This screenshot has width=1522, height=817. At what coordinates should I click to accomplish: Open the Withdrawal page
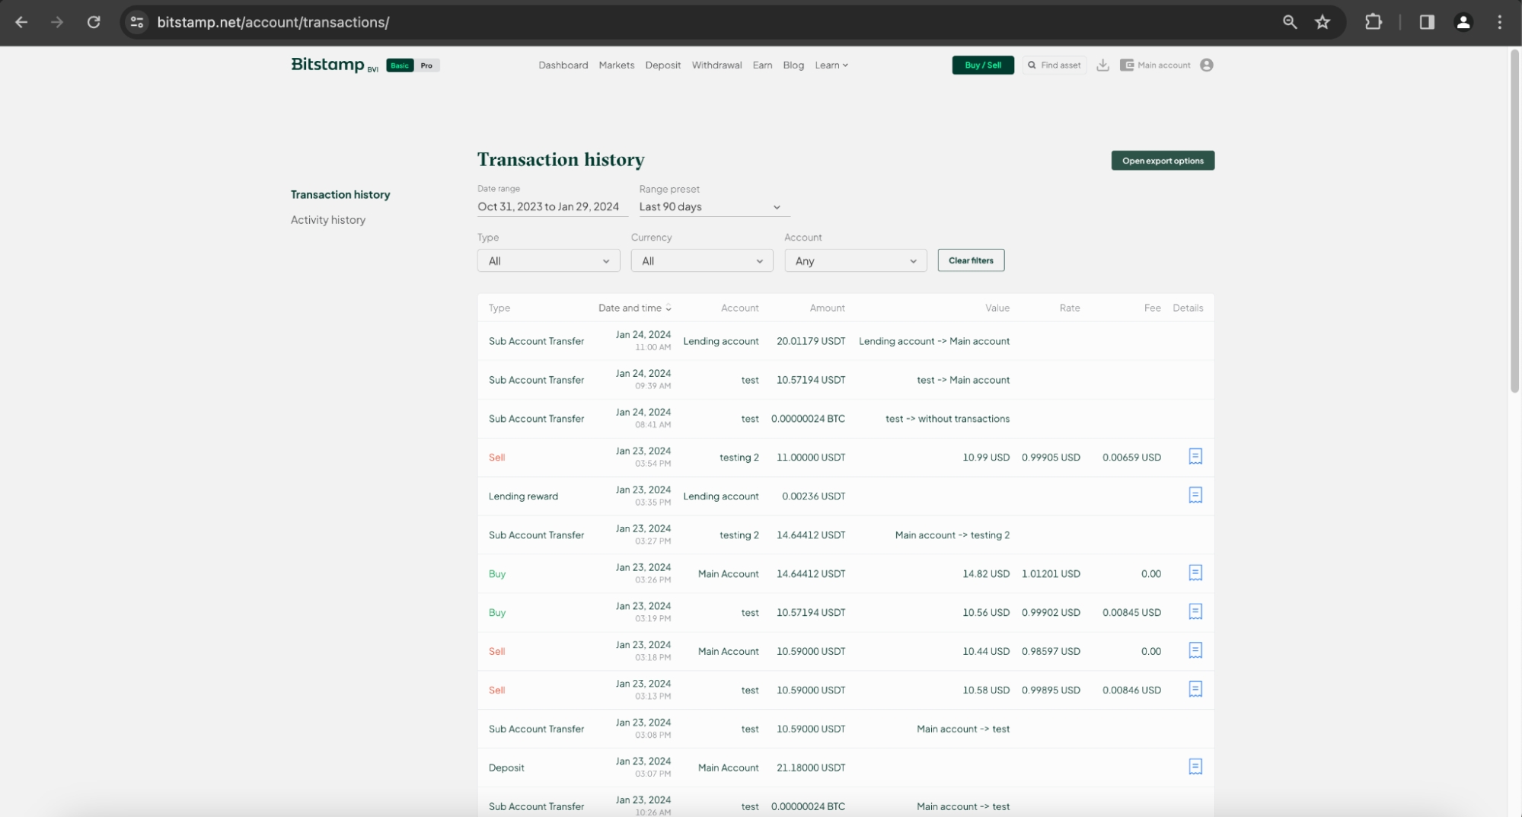pyautogui.click(x=716, y=65)
